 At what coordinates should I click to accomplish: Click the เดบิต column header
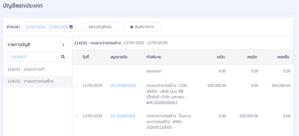pyautogui.click(x=221, y=57)
